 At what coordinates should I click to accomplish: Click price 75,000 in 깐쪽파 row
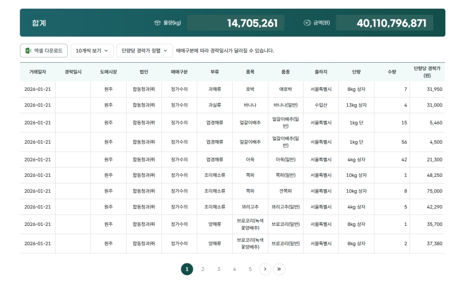point(434,191)
